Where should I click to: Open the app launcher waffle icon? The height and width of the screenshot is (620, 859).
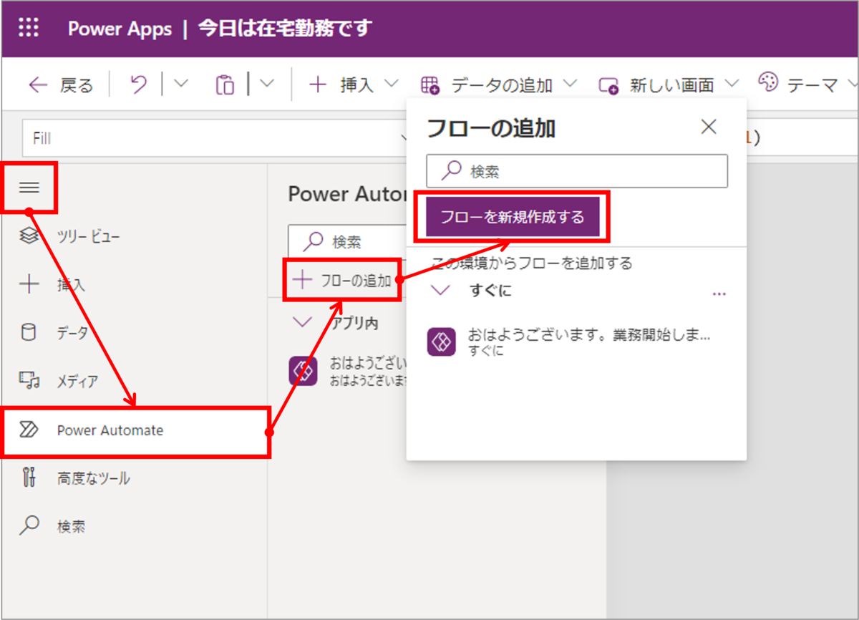(x=29, y=29)
